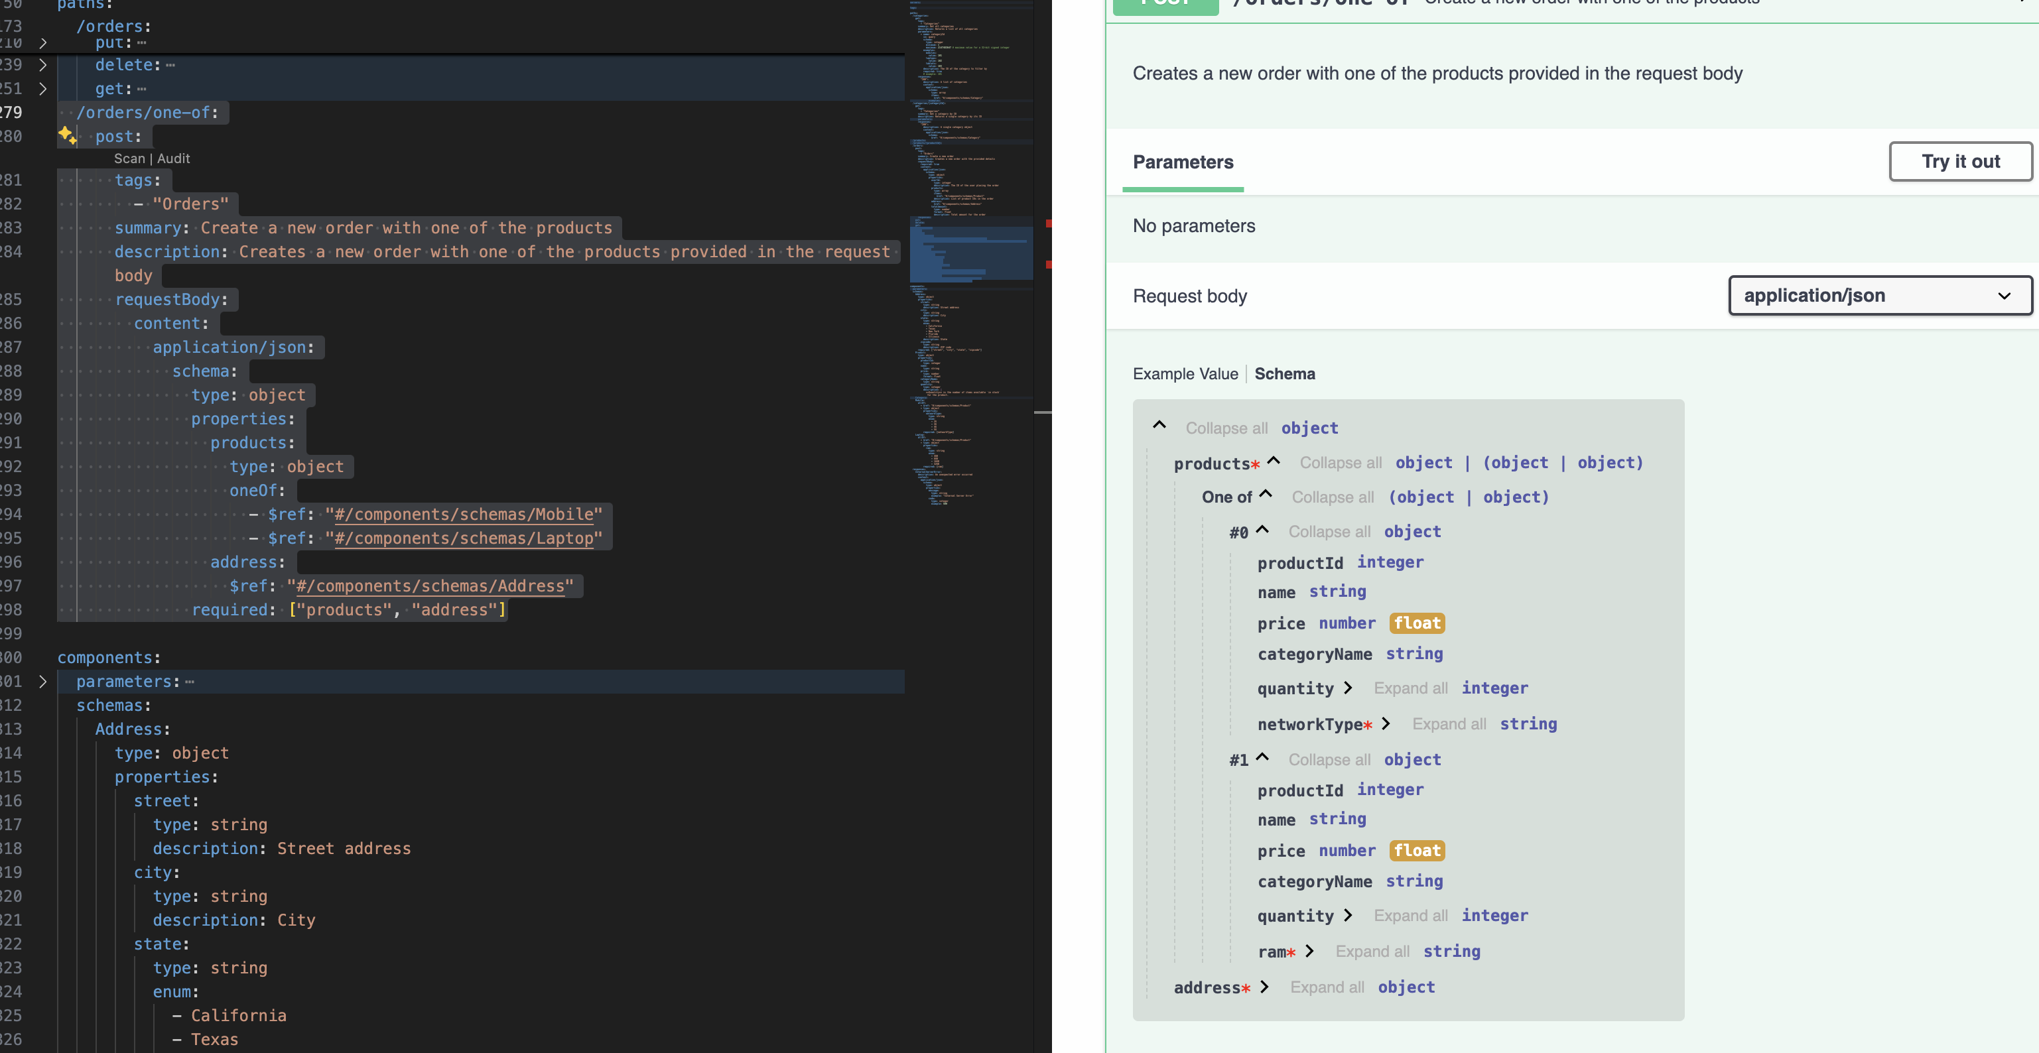Click productId integer under #1
Screen dimensions: 2039x1053
click(x=1340, y=790)
